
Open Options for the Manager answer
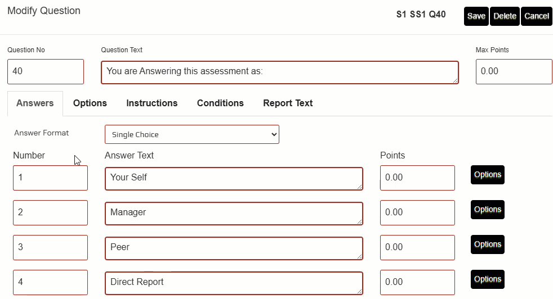487,210
